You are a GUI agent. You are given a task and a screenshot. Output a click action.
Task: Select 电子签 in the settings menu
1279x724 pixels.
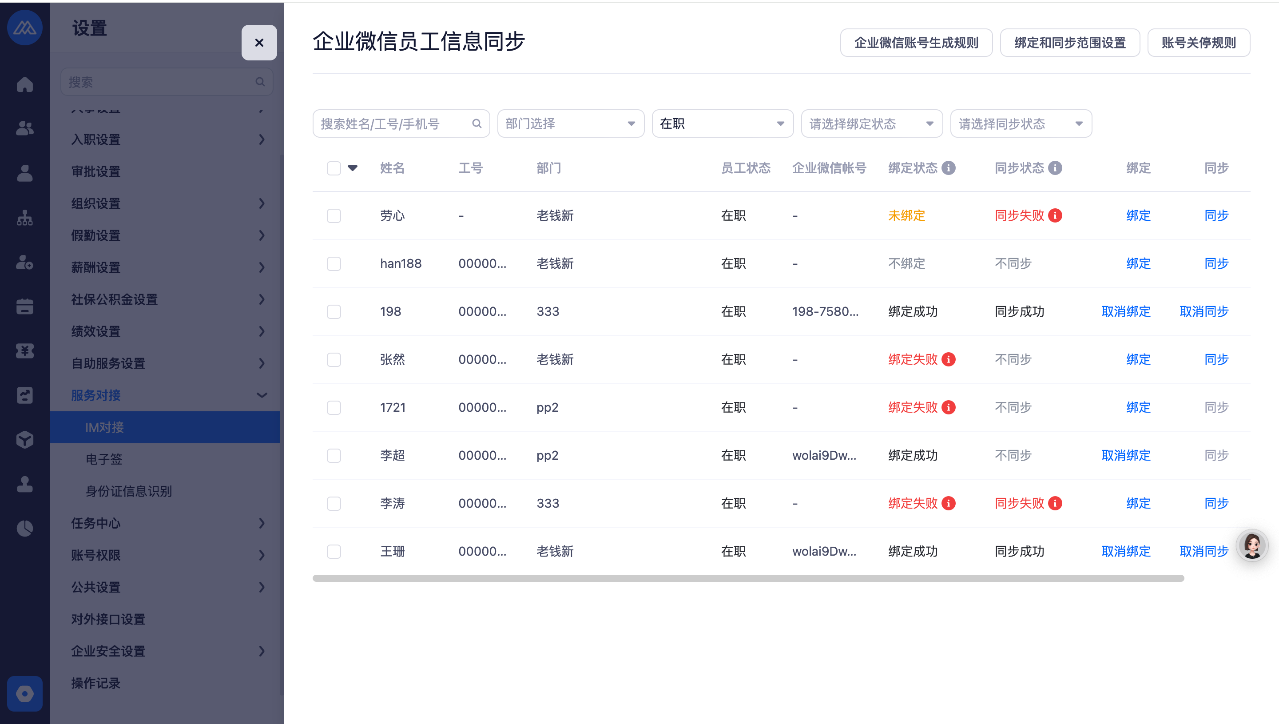(x=104, y=459)
